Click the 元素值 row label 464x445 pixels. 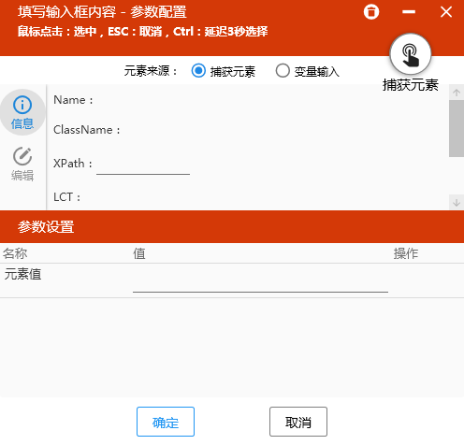pyautogui.click(x=22, y=274)
